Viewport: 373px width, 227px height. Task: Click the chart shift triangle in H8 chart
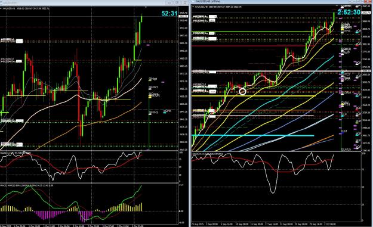point(337,6)
